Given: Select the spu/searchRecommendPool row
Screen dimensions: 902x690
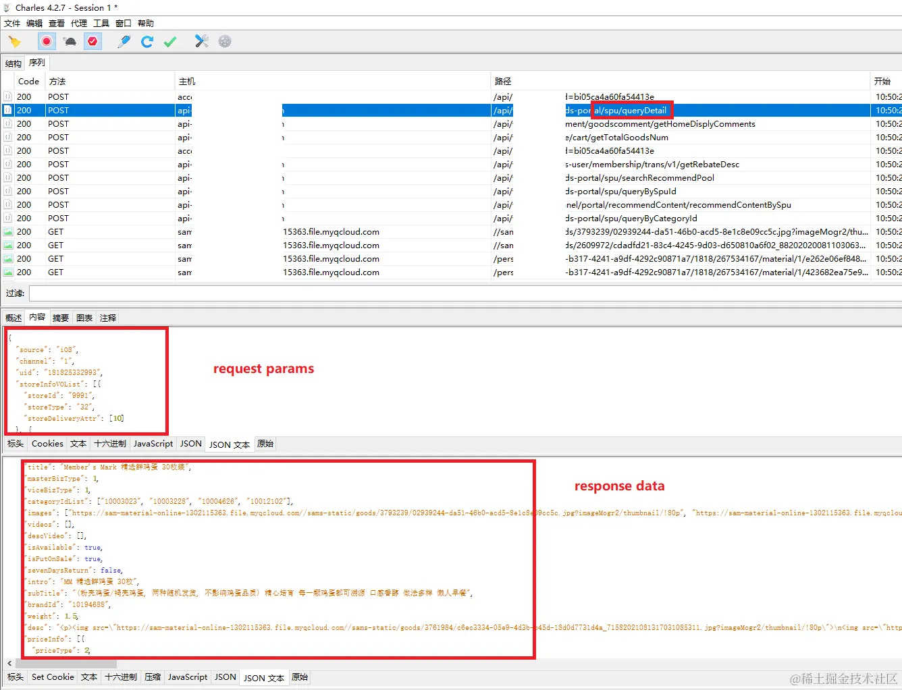Looking at the screenshot, I should coord(451,177).
